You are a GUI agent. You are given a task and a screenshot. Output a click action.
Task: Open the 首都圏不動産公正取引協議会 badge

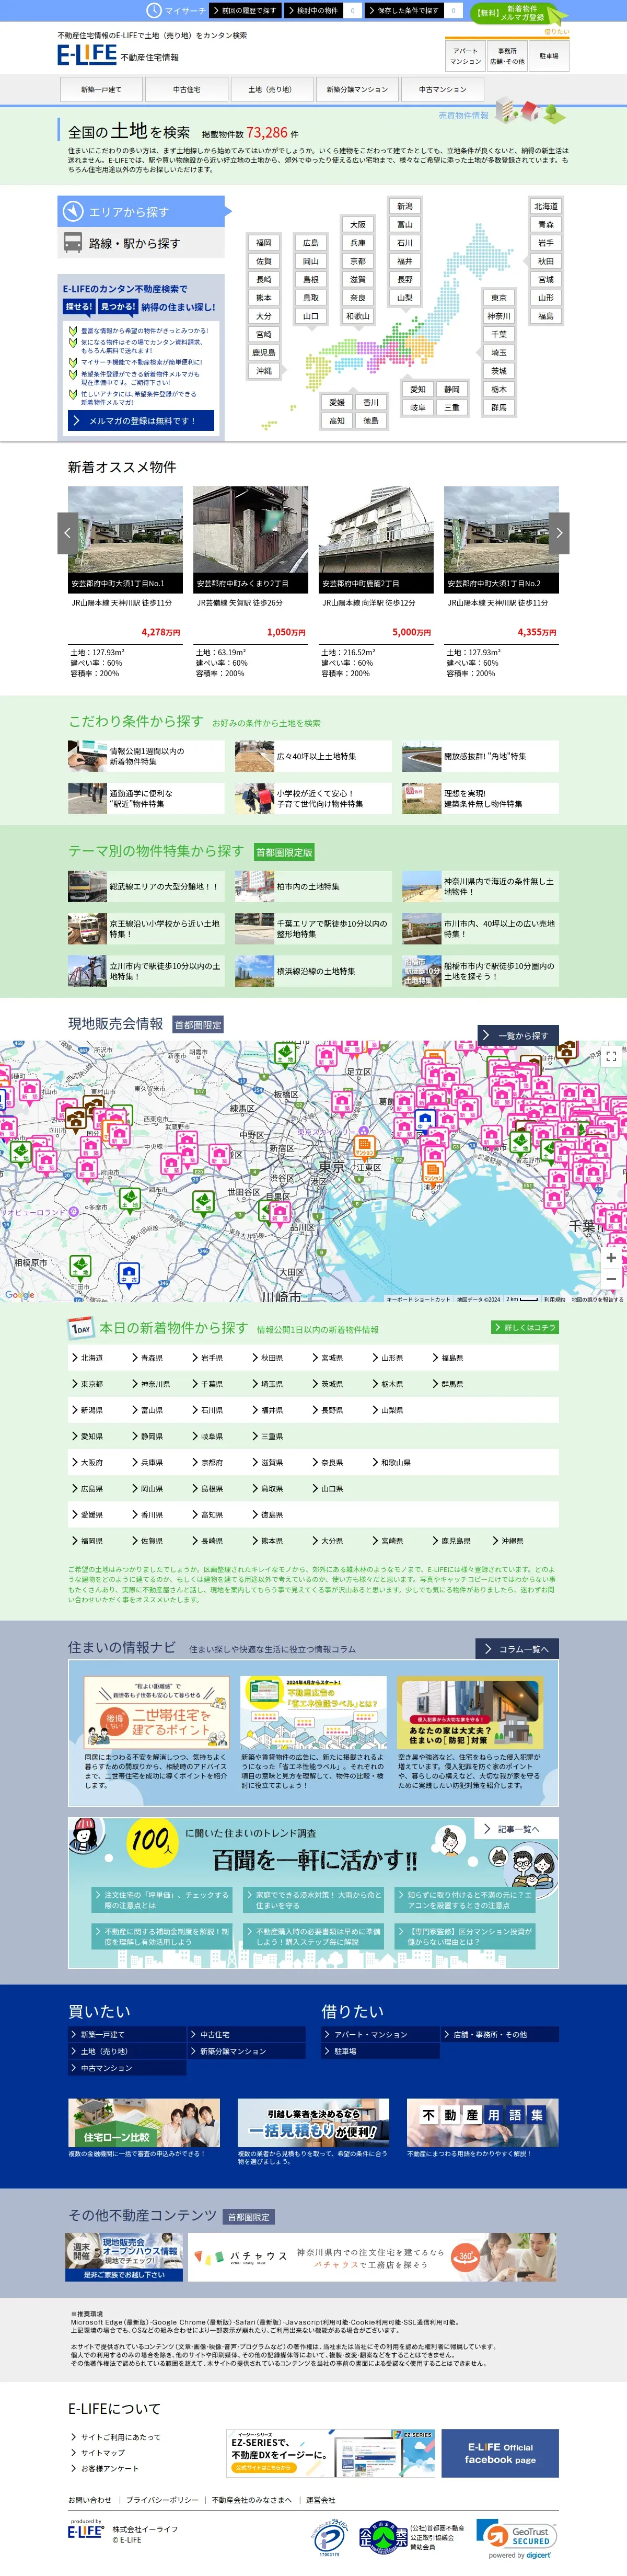pos(384,2538)
